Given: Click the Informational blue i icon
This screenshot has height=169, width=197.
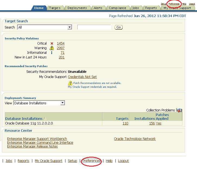Looking at the screenshot, I should point(52,53).
